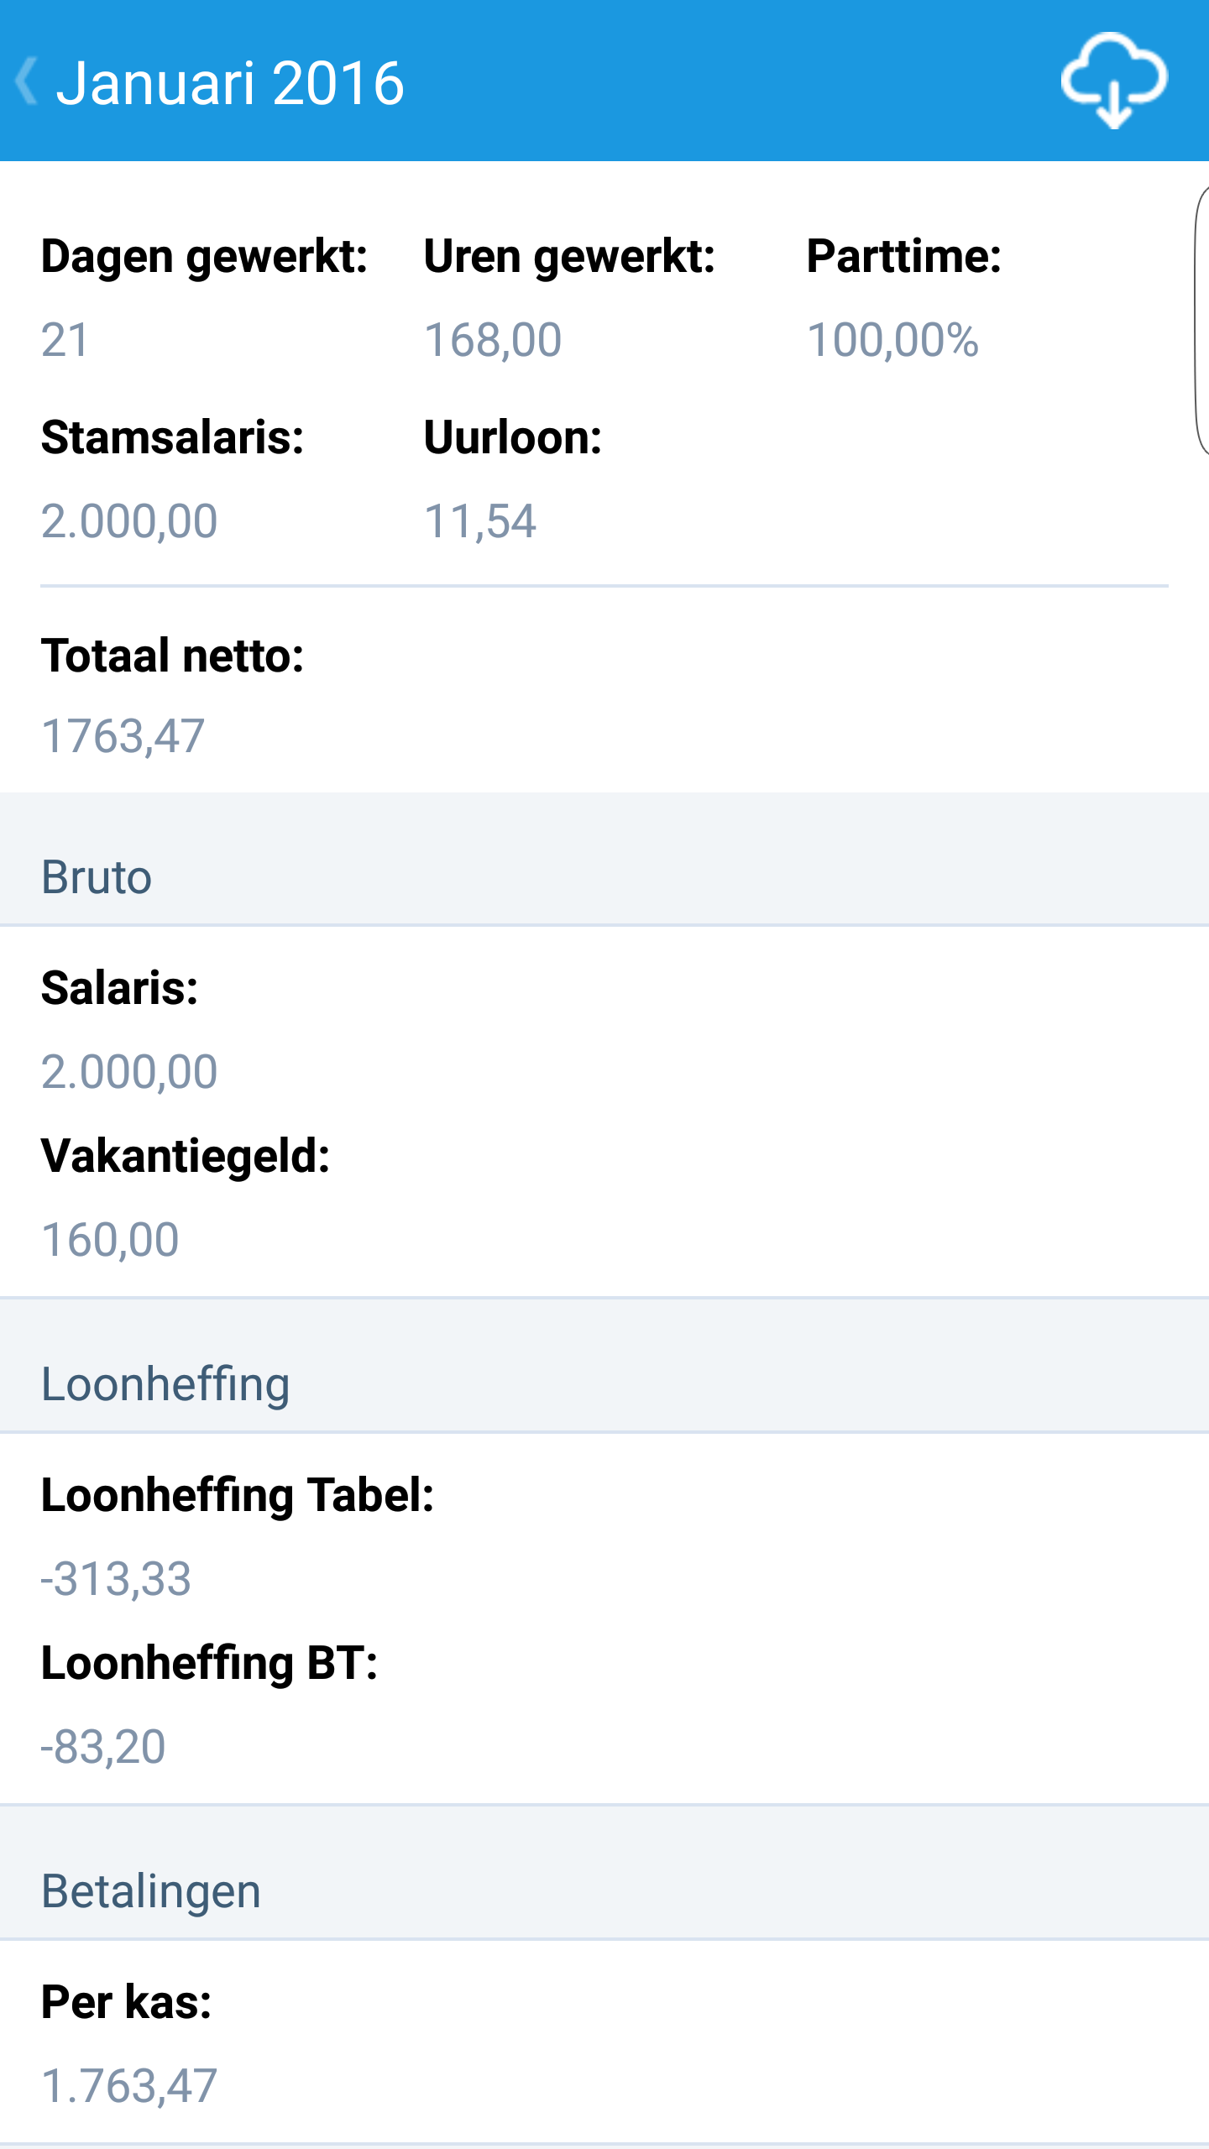Screen dimensions: 1209x2149
Task: Tap the Uren gewerkt value 168,00
Action: coord(493,340)
